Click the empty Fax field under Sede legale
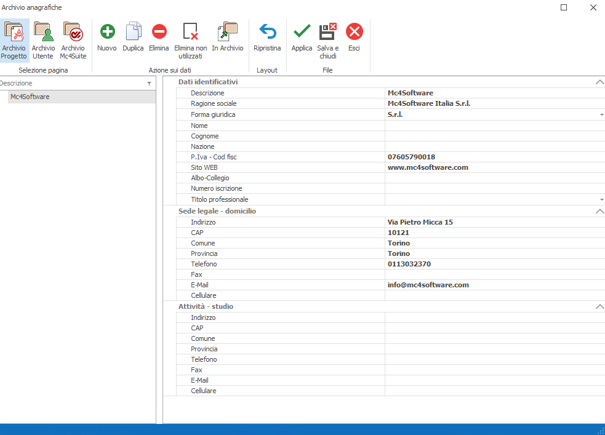605x435 pixels. coord(495,274)
